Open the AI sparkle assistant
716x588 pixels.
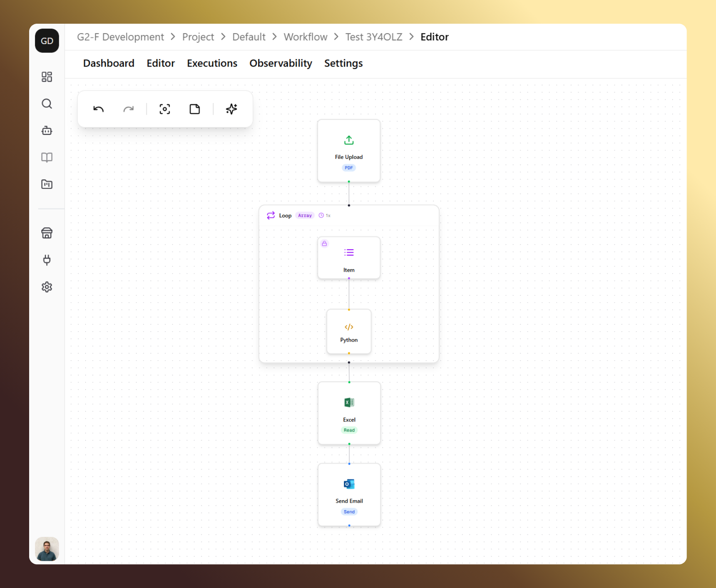tap(231, 109)
